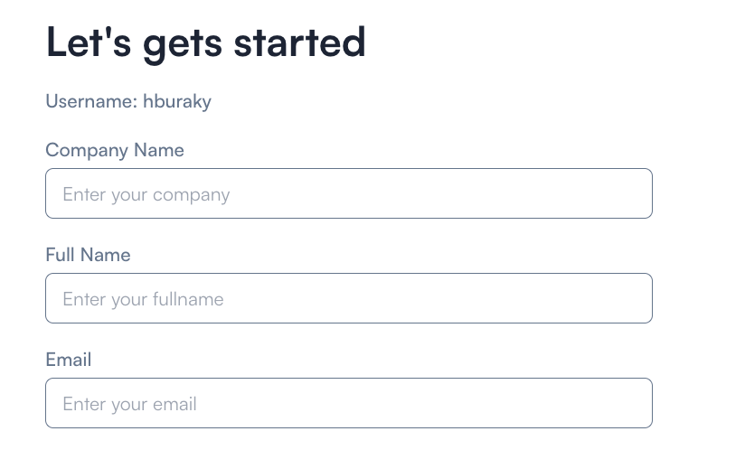
Task: Click the "Username: hburaky" text
Action: click(x=128, y=101)
